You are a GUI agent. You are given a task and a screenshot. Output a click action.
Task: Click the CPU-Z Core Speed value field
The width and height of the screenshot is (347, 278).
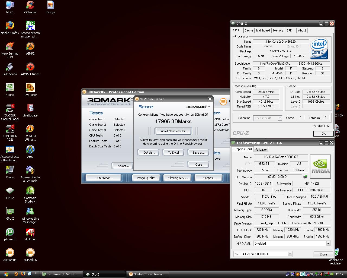click(x=266, y=92)
